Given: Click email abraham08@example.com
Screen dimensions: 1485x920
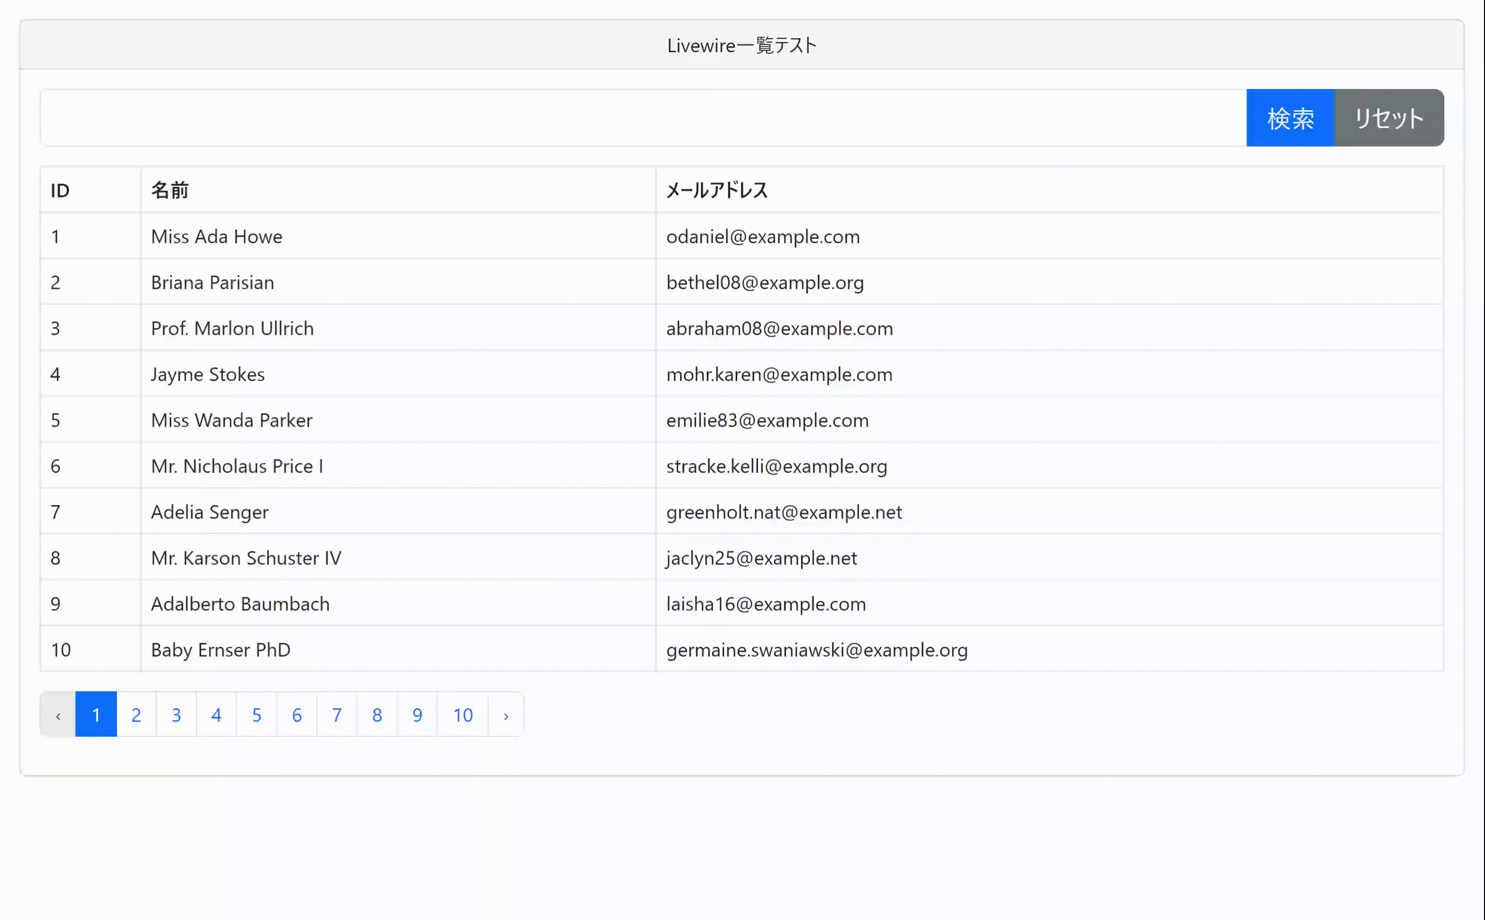Looking at the screenshot, I should coord(779,328).
